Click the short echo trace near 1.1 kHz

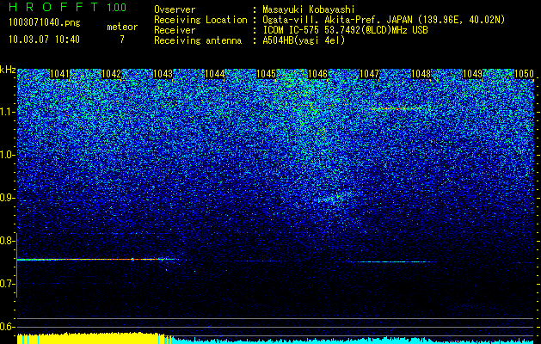coord(396,108)
